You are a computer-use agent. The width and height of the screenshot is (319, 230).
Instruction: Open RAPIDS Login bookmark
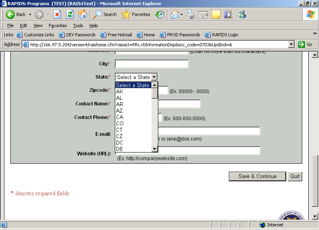221,35
